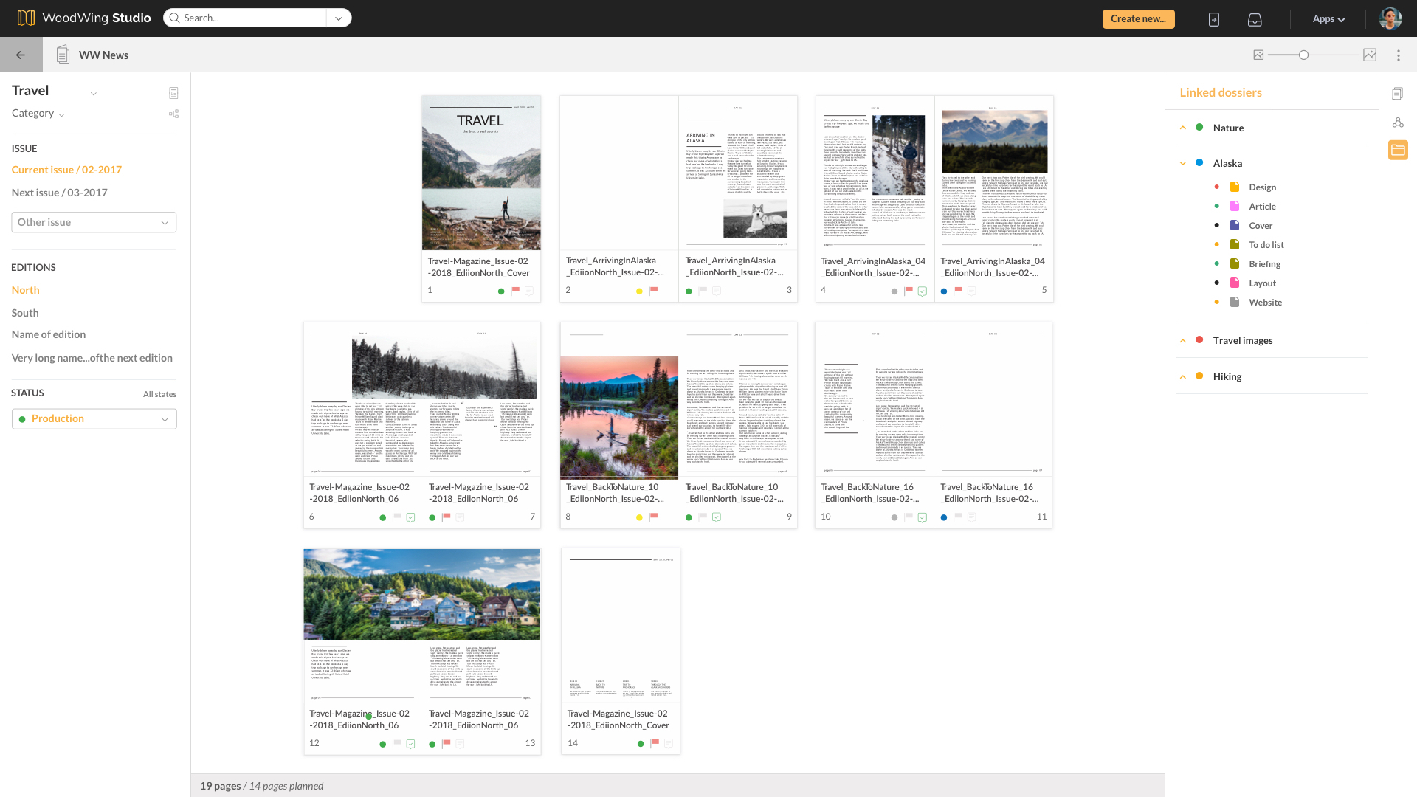
Task: Open the Production status dropdown
Action: point(94,419)
